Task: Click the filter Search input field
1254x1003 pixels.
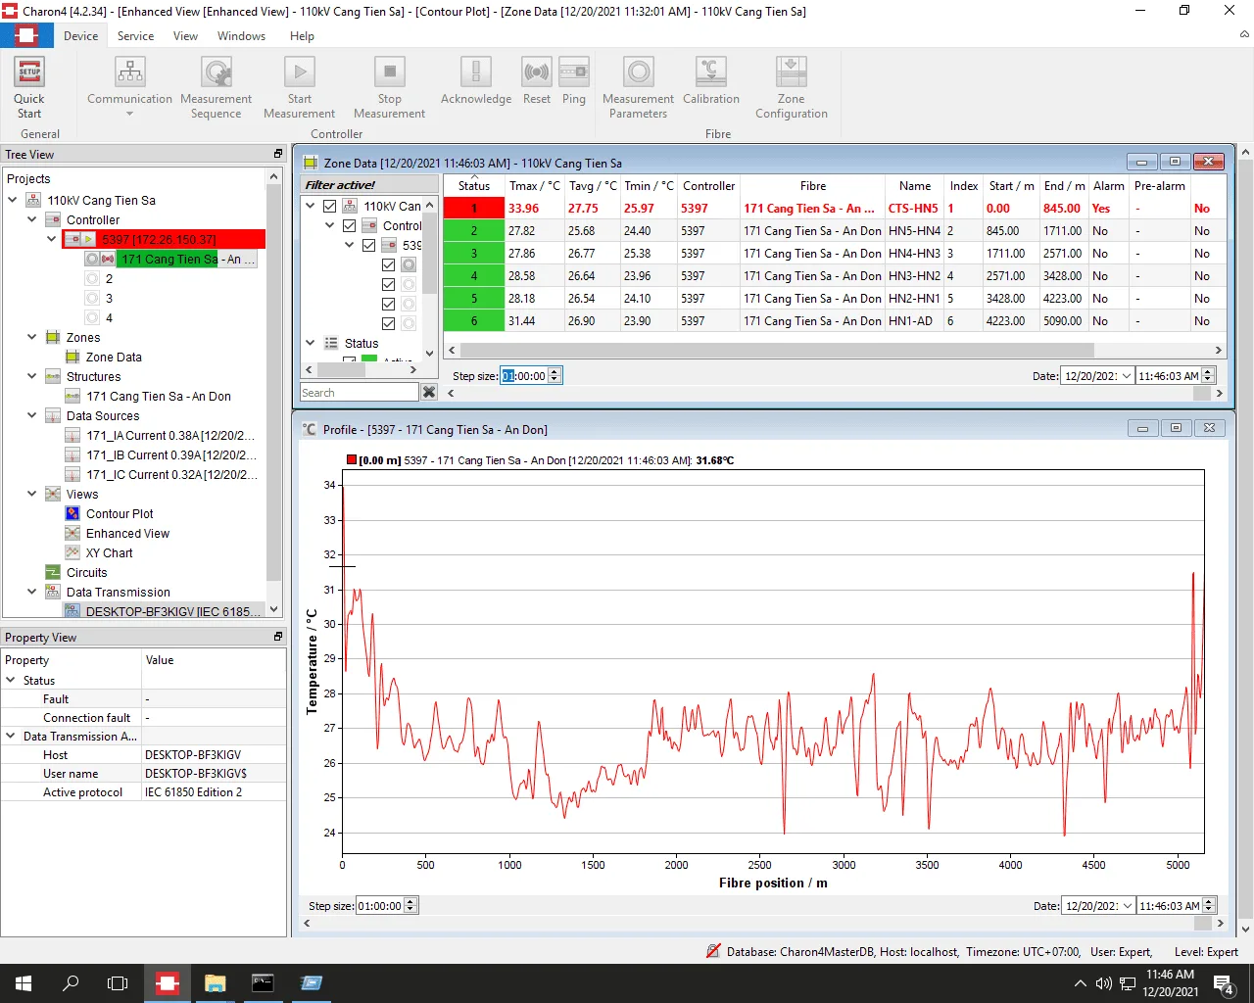Action: point(360,392)
